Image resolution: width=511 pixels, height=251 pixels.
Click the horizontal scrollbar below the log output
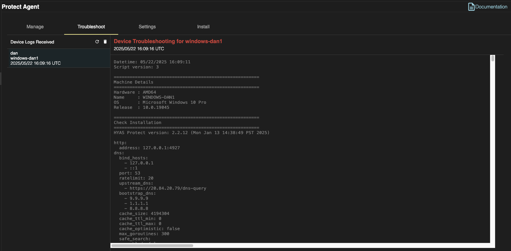pos(152,245)
